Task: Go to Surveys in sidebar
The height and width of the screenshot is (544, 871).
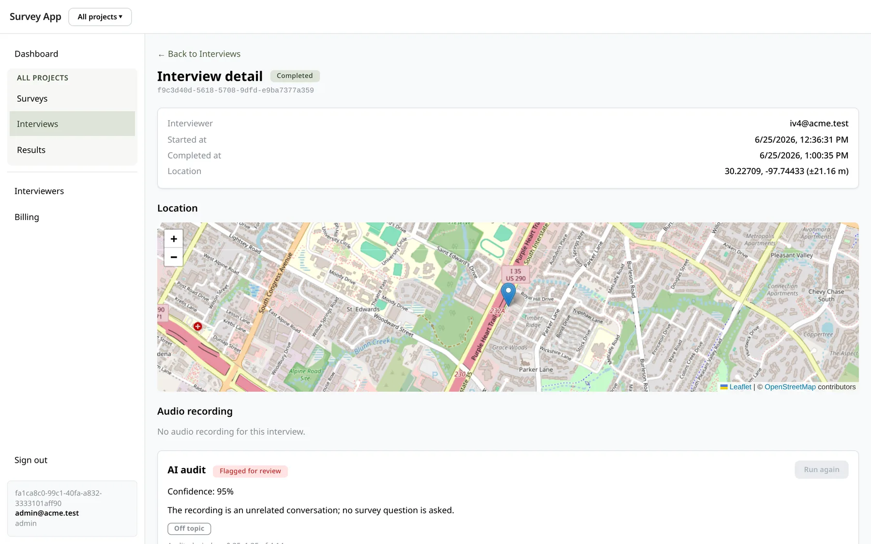Action: pyautogui.click(x=72, y=99)
